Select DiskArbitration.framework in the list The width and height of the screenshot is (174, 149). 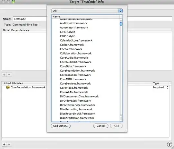[x=77, y=118]
